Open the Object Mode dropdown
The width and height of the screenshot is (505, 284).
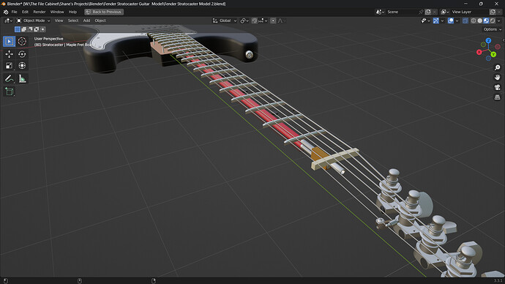point(33,20)
